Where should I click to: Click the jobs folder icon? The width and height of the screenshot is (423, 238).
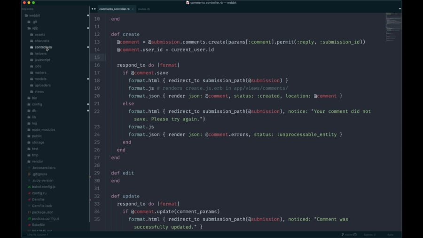coord(31,66)
